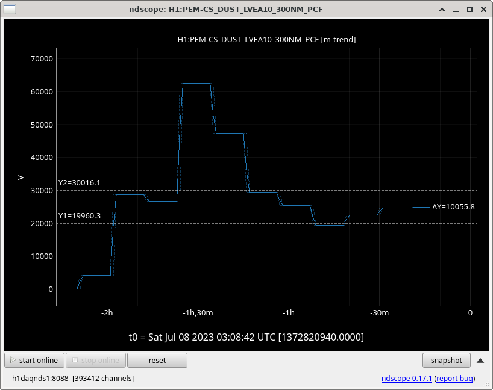This screenshot has height=390, width=493.
Task: Minimize the ndscope window
Action: (455, 9)
